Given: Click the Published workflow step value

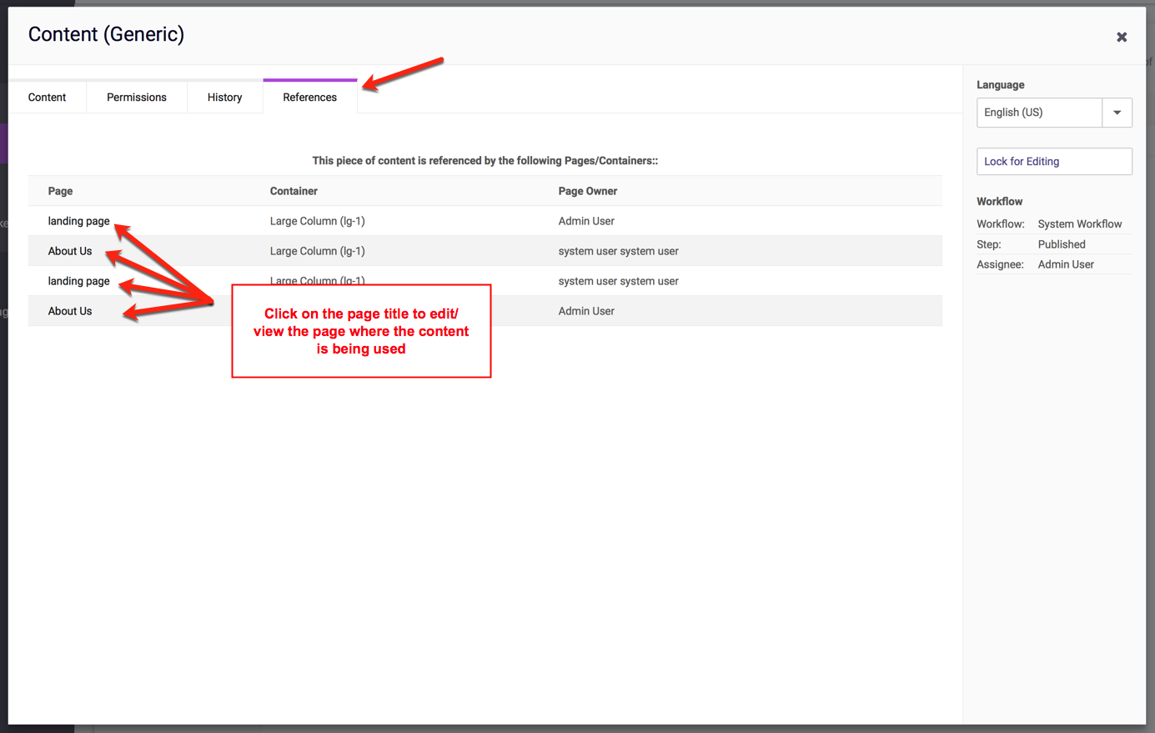Looking at the screenshot, I should tap(1062, 244).
